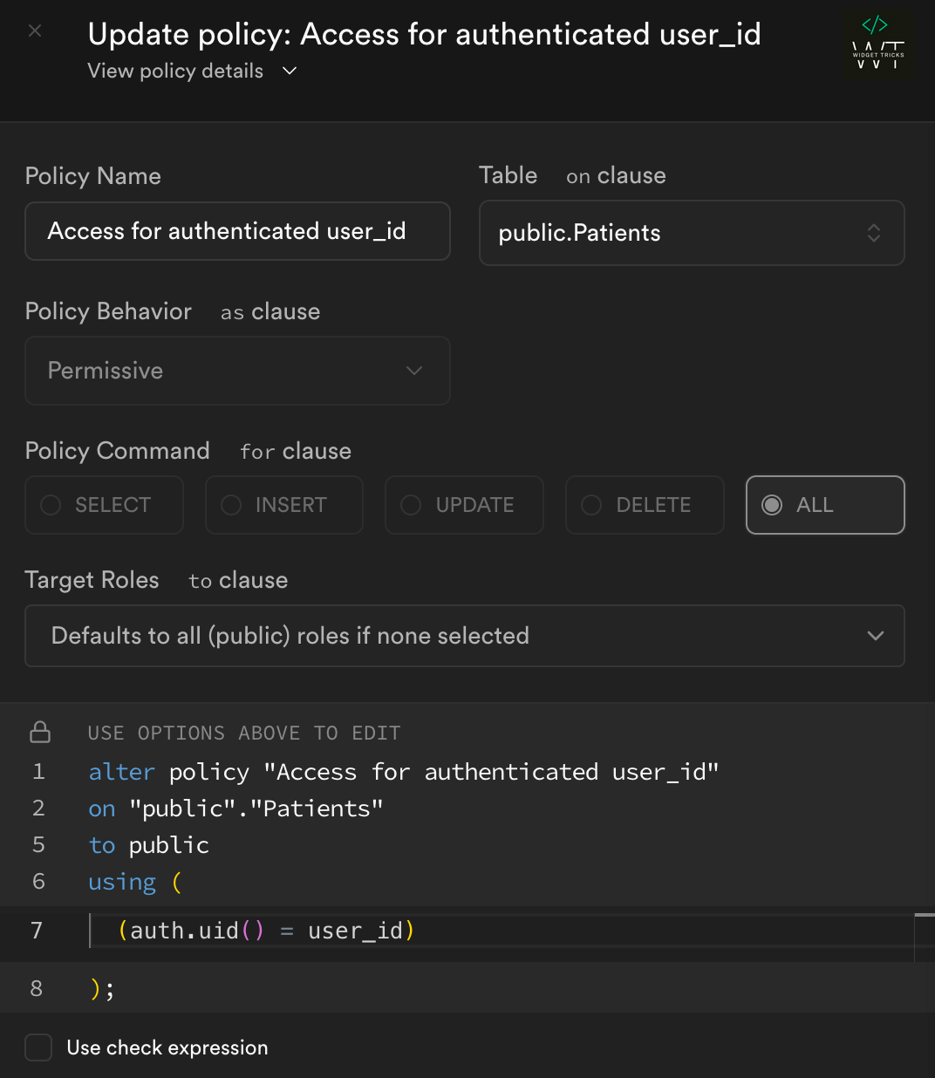Click the lock icon above the editor

click(40, 732)
